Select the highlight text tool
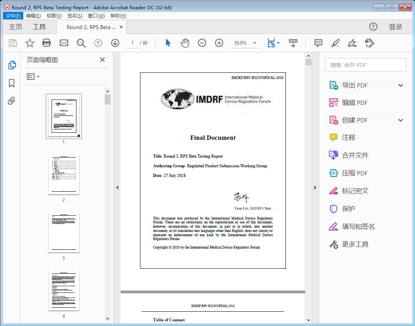Viewport: 415px width, 326px height. 335,43
